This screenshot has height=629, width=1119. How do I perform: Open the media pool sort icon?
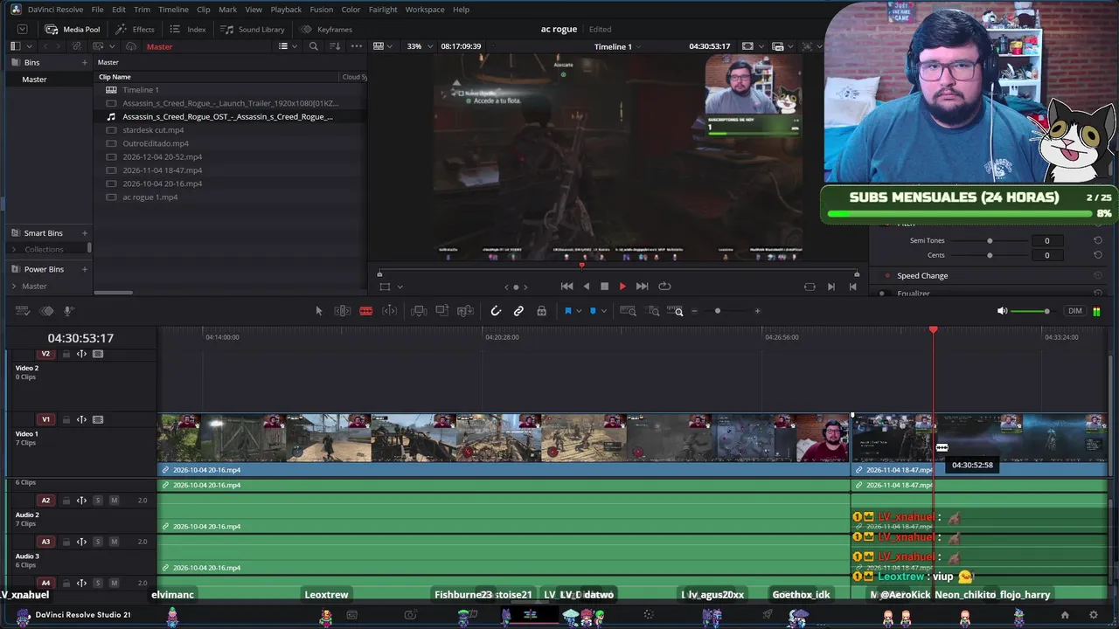pos(334,46)
